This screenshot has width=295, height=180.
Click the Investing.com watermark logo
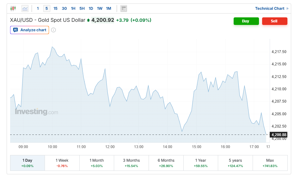point(36,112)
